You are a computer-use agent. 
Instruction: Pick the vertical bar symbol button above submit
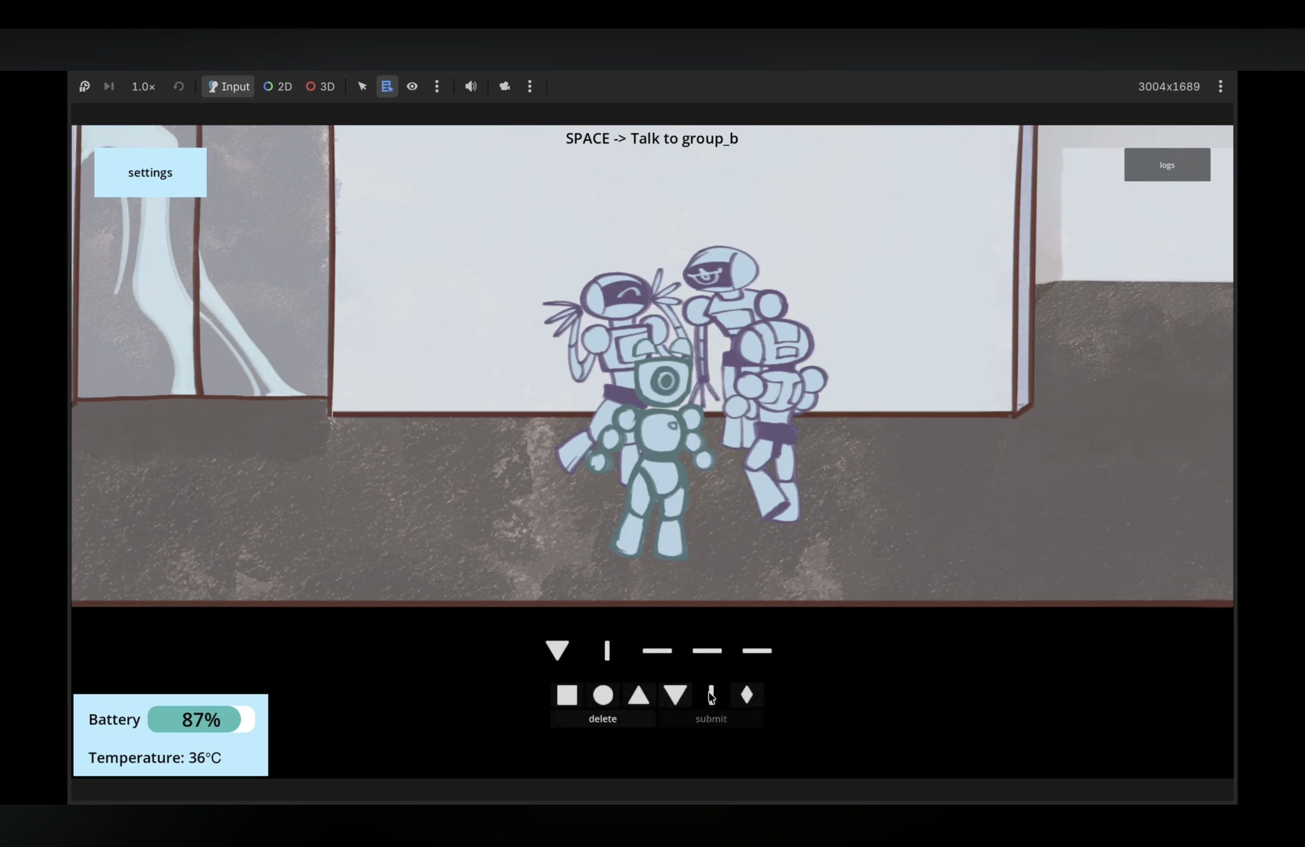click(x=711, y=695)
